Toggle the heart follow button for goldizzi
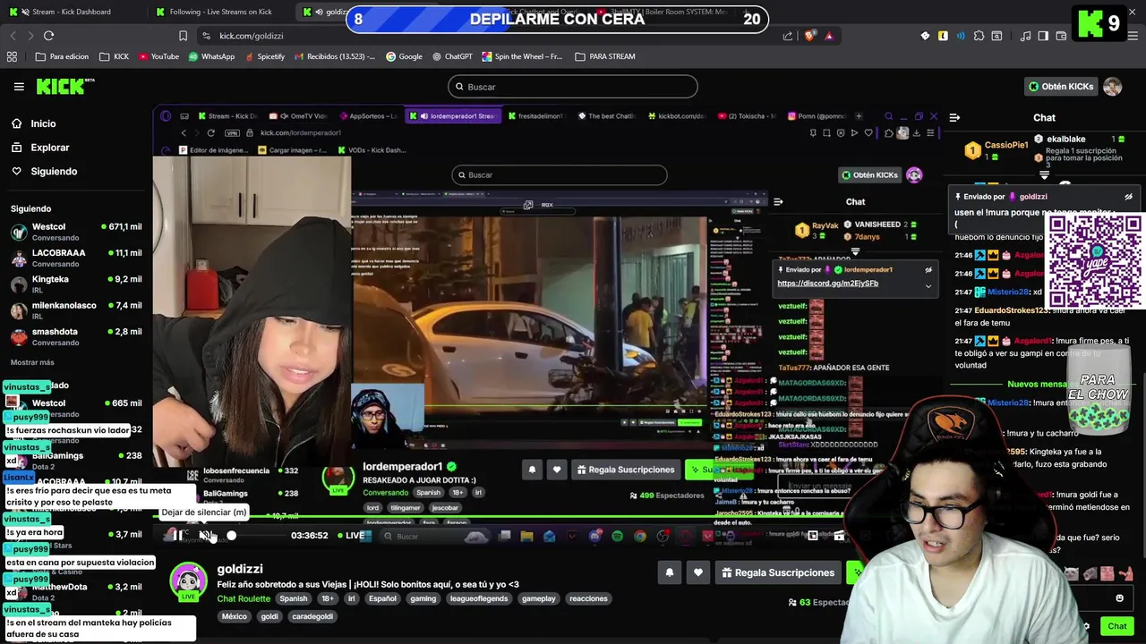 click(x=698, y=572)
